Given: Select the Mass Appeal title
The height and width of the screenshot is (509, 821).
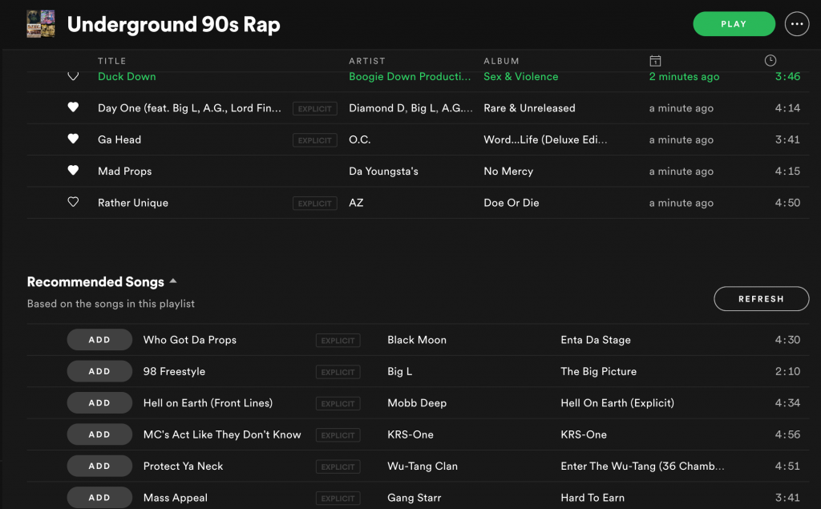Looking at the screenshot, I should point(176,498).
